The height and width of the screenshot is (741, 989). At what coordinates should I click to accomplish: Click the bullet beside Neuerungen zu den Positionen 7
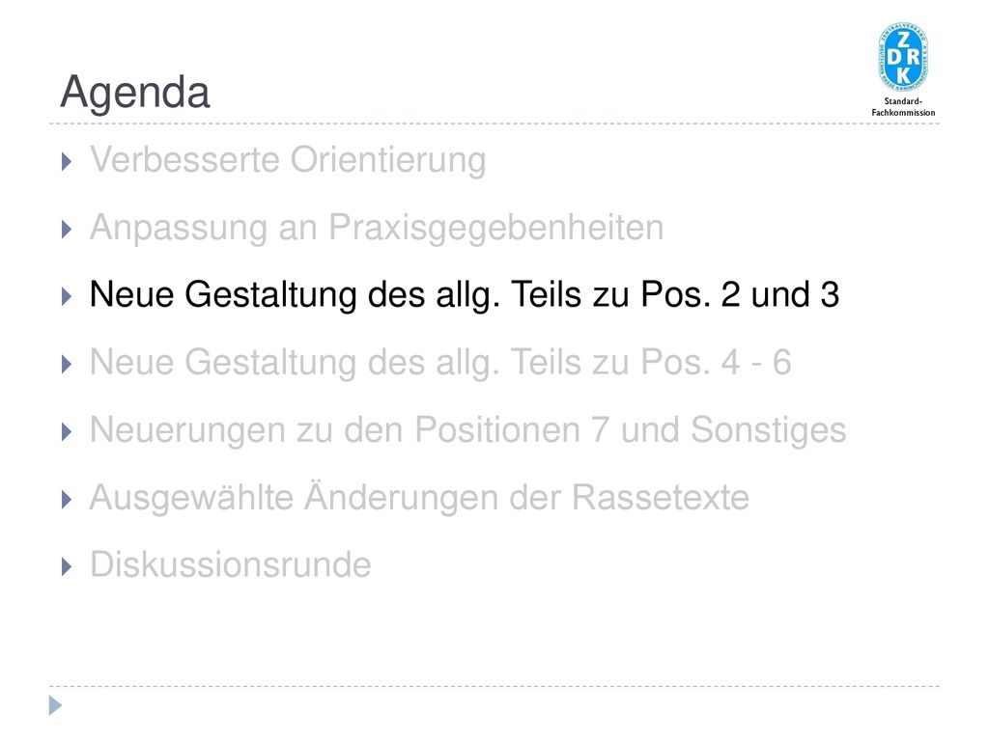[67, 431]
